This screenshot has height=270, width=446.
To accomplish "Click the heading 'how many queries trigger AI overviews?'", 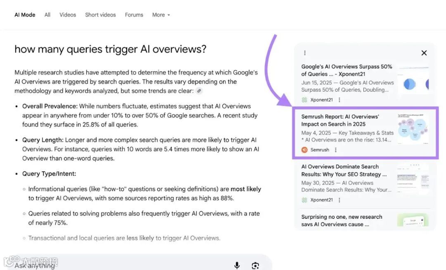I will pos(110,49).
